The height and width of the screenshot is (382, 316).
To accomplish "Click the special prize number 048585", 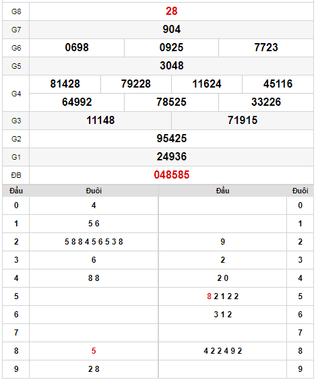I will click(x=172, y=175).
